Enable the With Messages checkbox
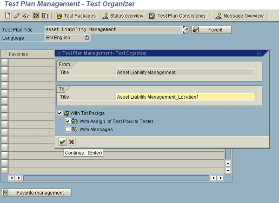The width and height of the screenshot is (279, 203). click(x=67, y=129)
